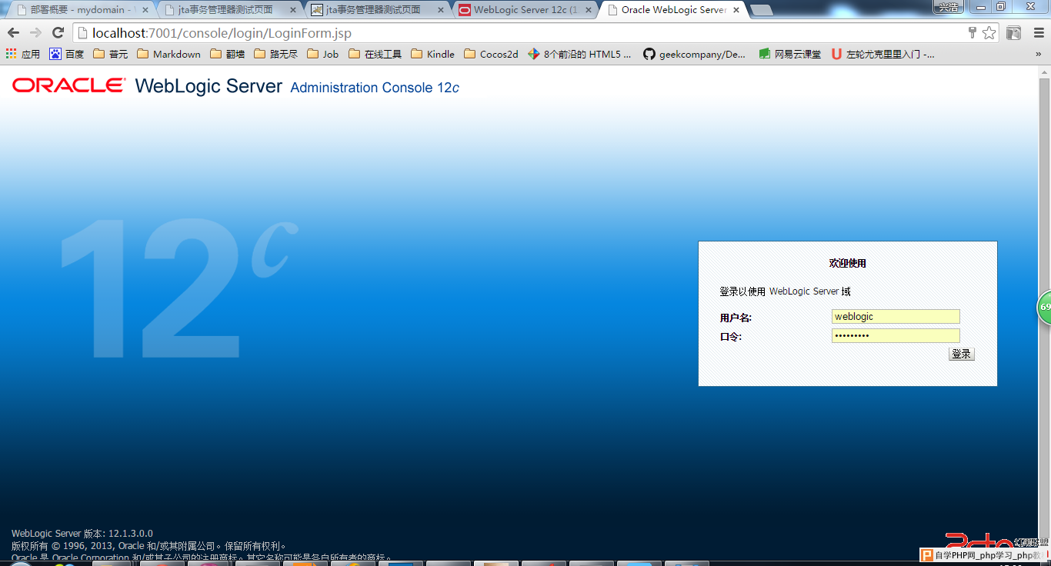Open the Markdown bookmark folder
This screenshot has width=1051, height=566.
(x=168, y=54)
